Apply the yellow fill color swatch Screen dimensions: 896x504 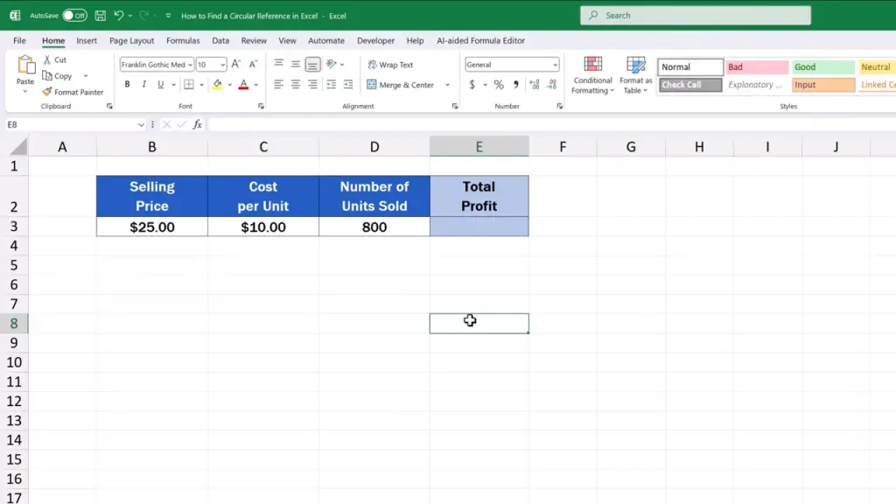(x=217, y=85)
